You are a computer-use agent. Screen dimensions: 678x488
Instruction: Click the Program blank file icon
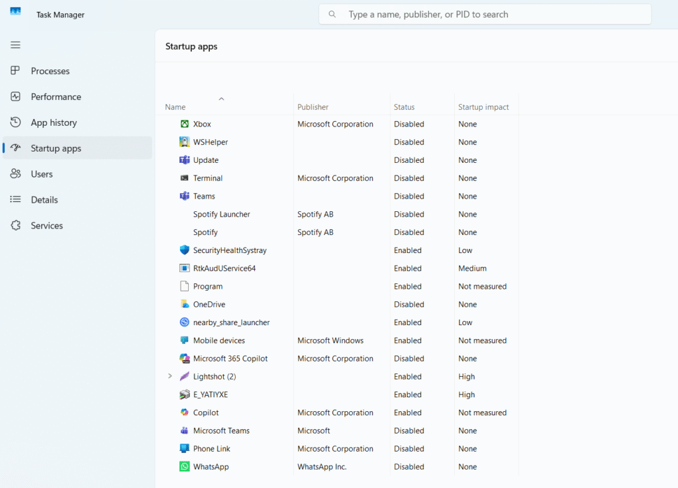(x=185, y=286)
